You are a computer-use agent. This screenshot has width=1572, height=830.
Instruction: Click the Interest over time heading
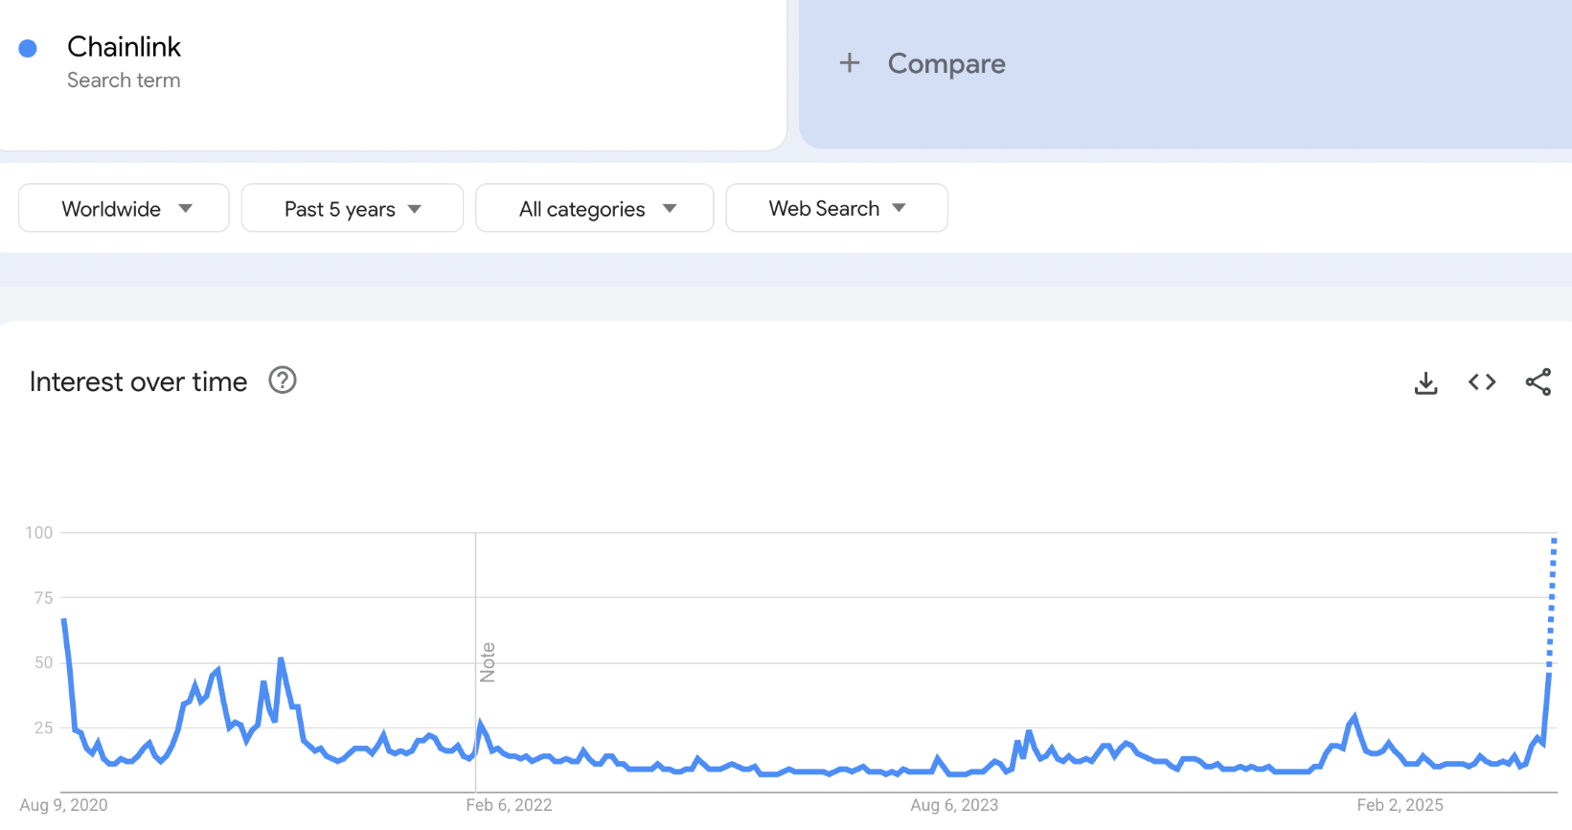[x=139, y=381]
